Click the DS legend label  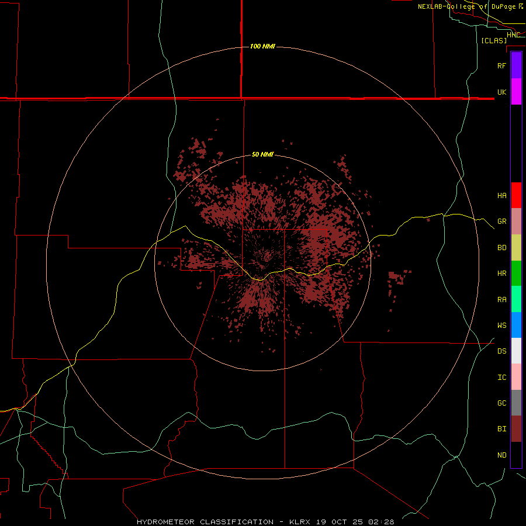coord(502,351)
